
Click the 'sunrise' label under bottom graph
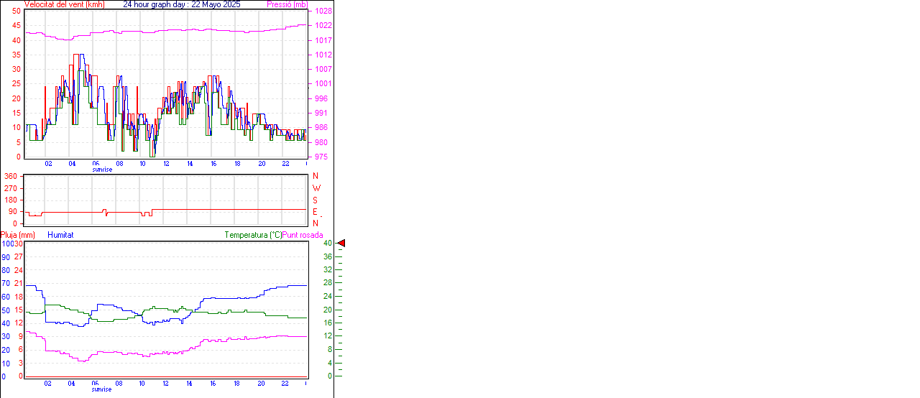(x=102, y=389)
